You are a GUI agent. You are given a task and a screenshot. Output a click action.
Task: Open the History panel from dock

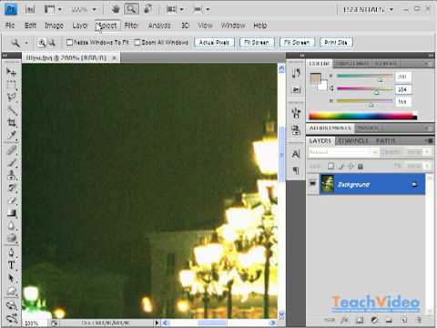click(296, 73)
